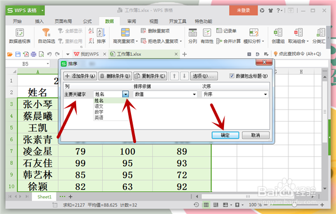Select the Sheet1 sheet tab

pyautogui.click(x=44, y=197)
